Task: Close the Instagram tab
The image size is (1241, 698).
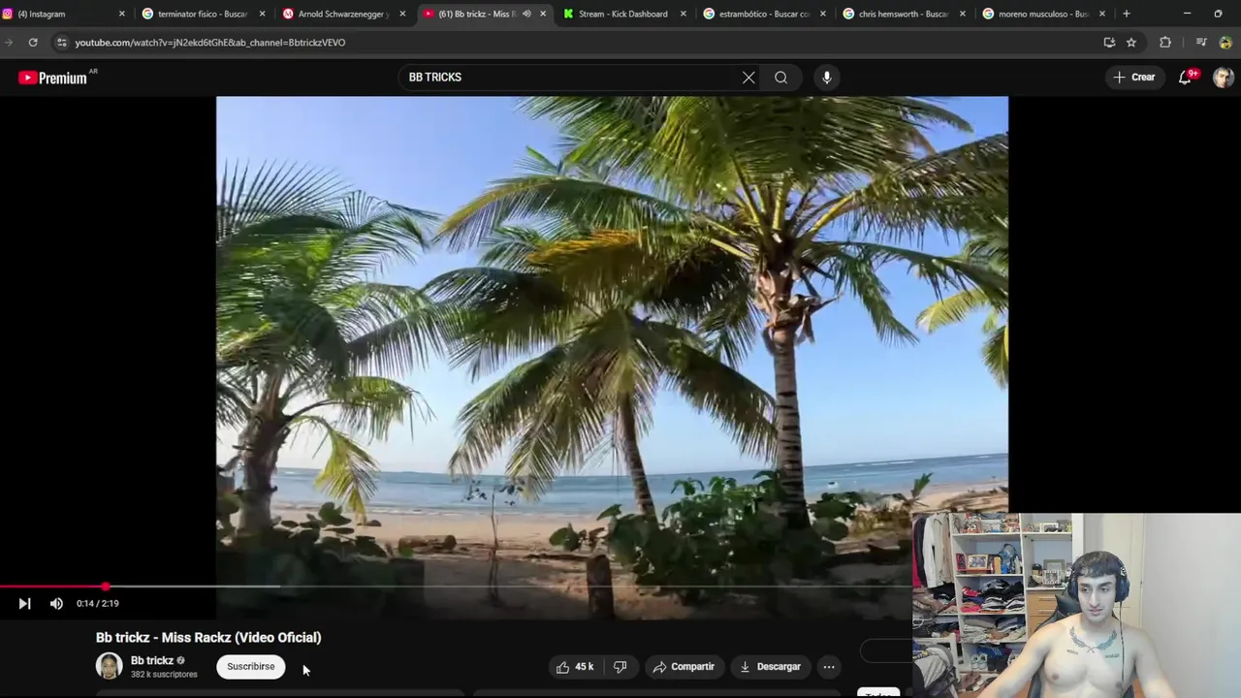Action: (122, 14)
